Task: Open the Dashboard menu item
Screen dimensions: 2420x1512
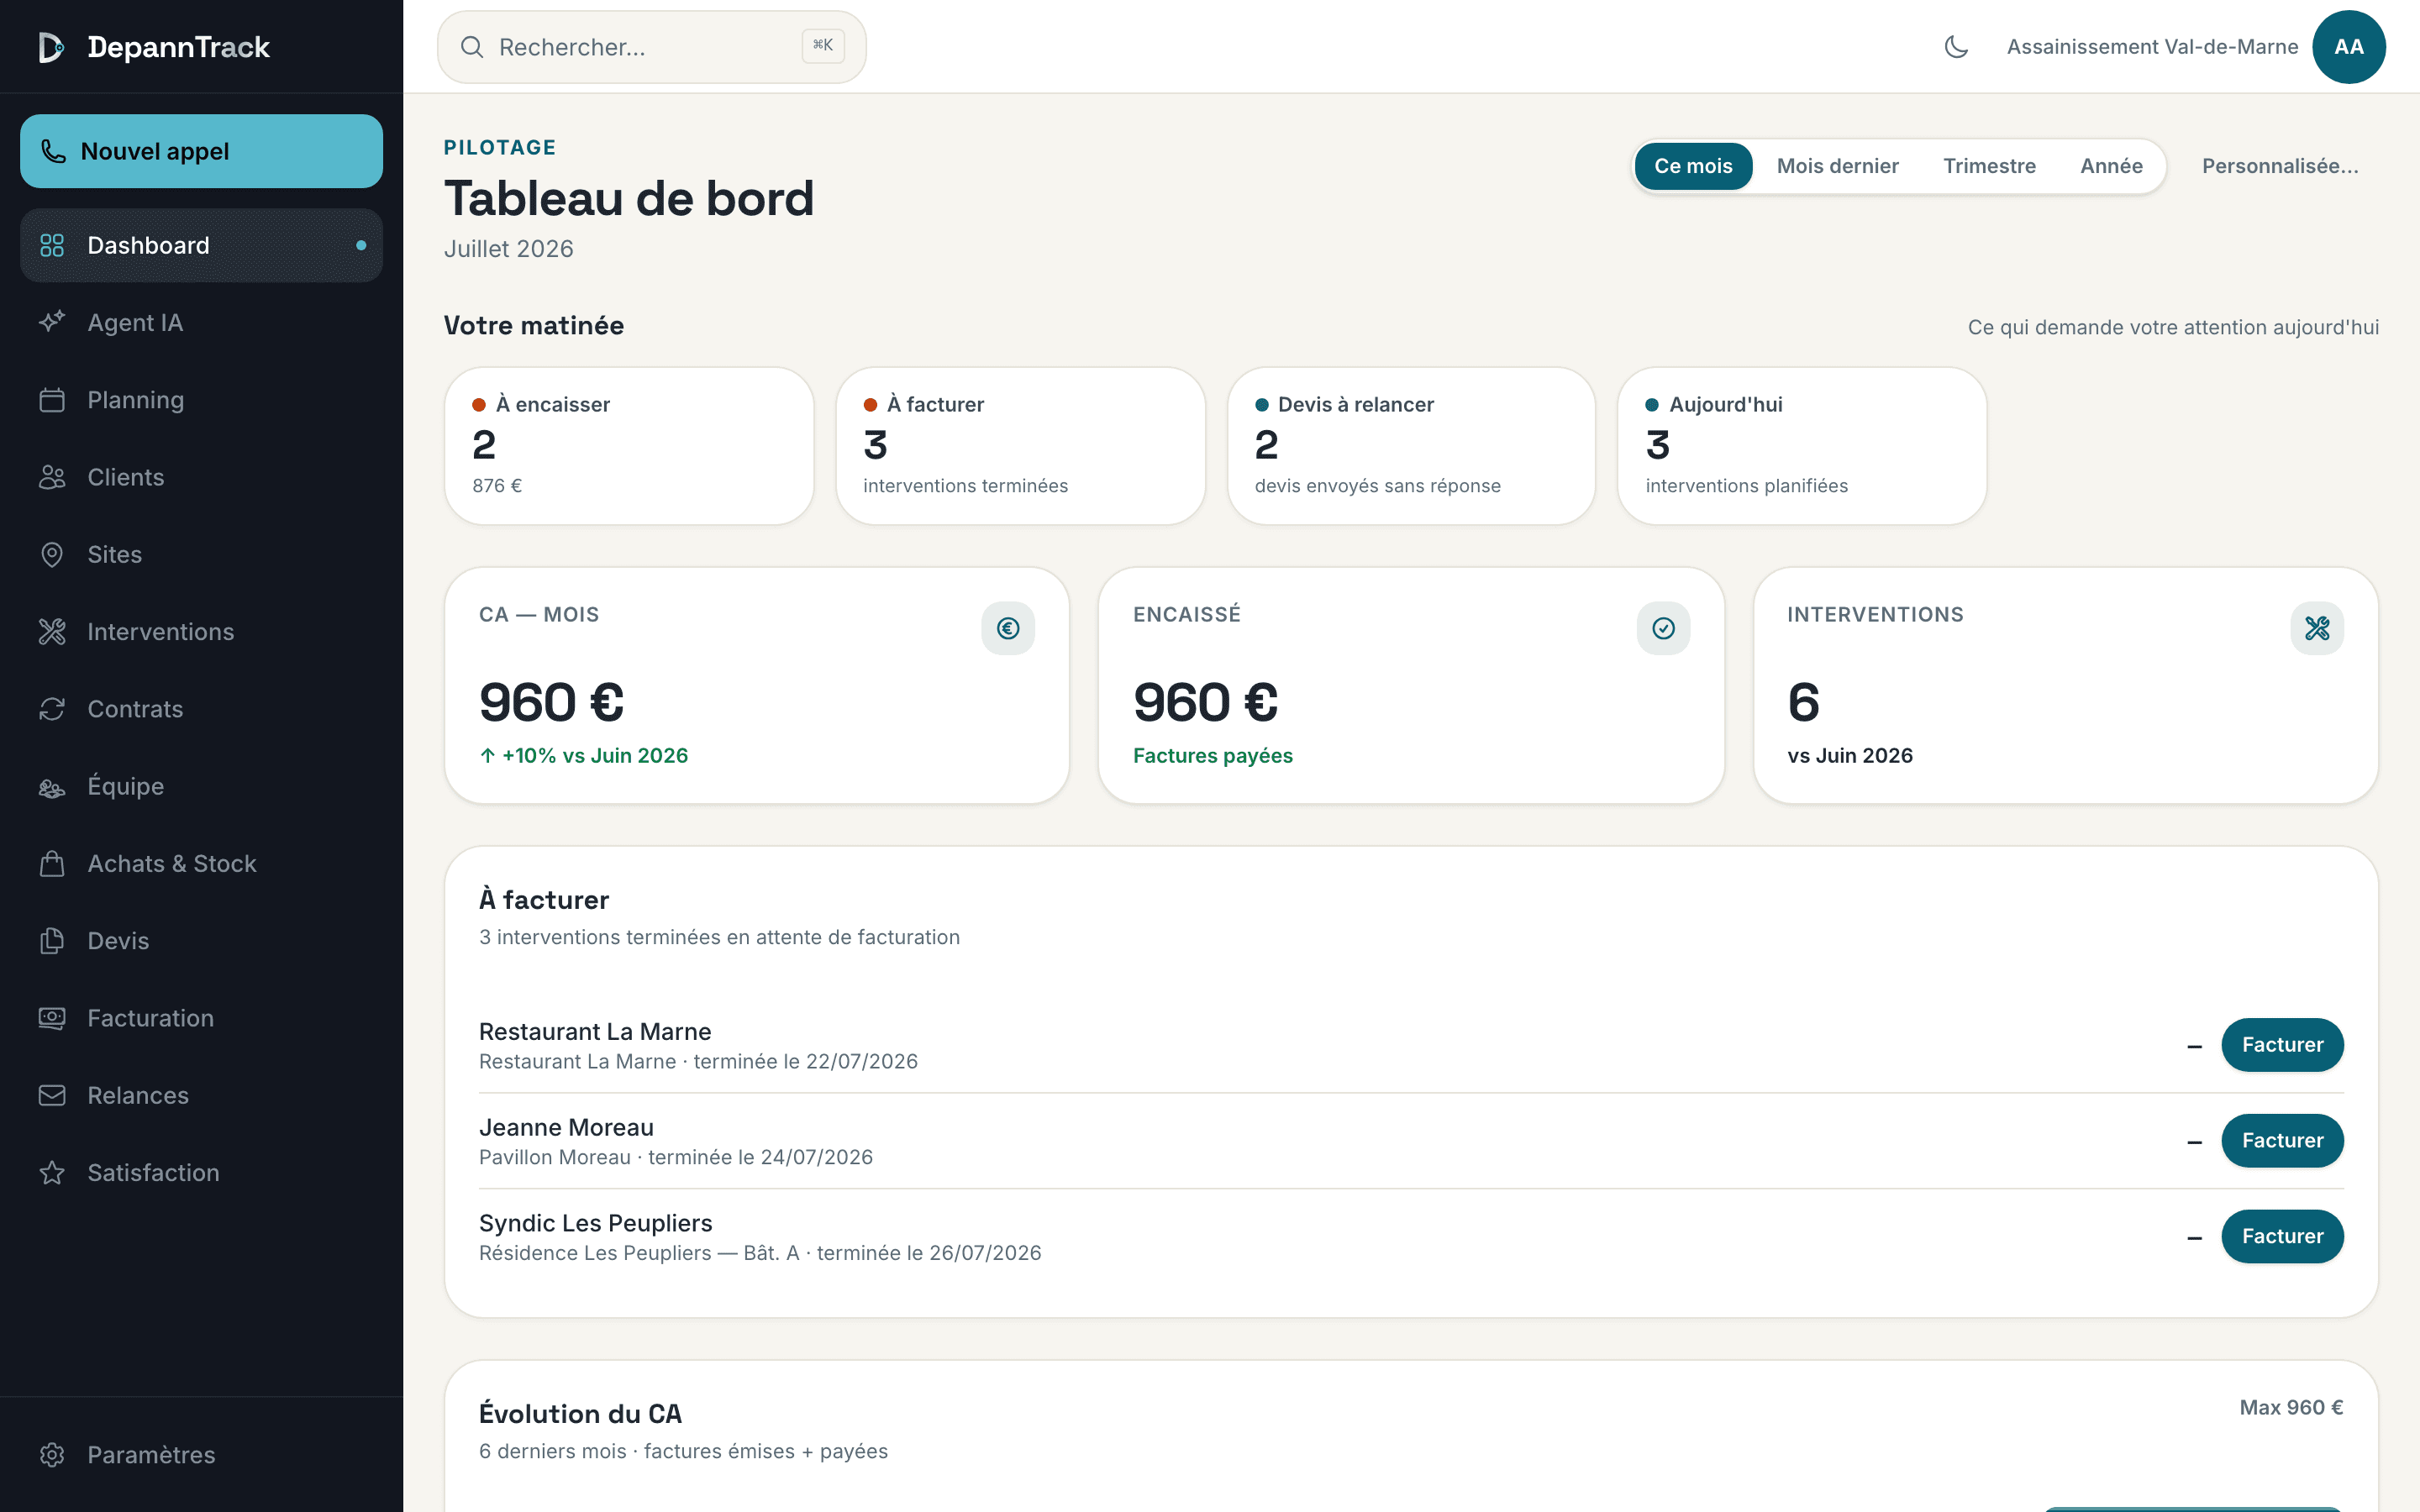Action: [x=201, y=245]
